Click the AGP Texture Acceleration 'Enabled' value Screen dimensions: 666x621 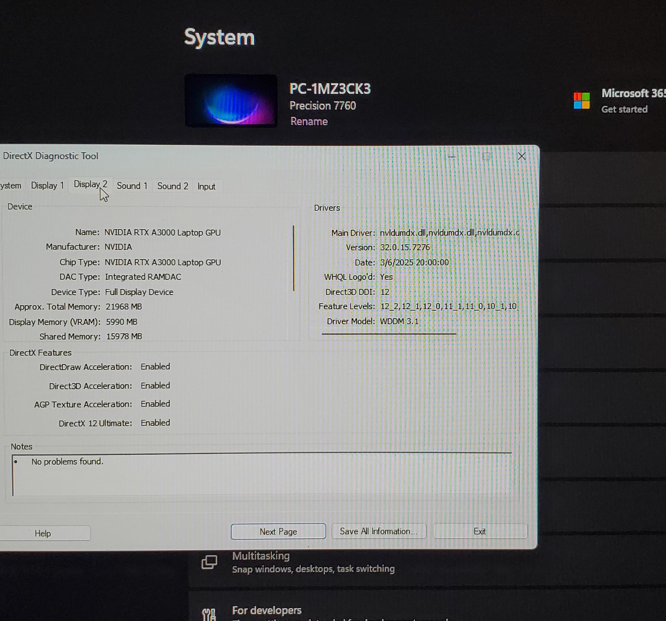155,404
